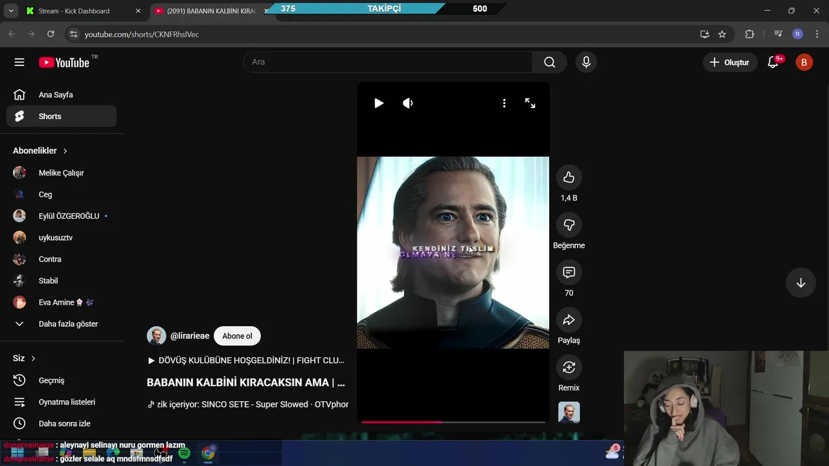Click into the Ara search field
The width and height of the screenshot is (829, 466).
tap(387, 62)
